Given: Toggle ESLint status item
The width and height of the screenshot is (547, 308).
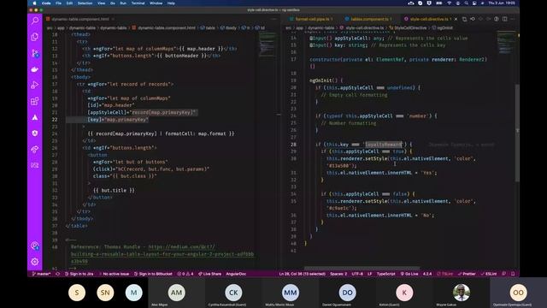Looking at the screenshot, I should (489, 274).
